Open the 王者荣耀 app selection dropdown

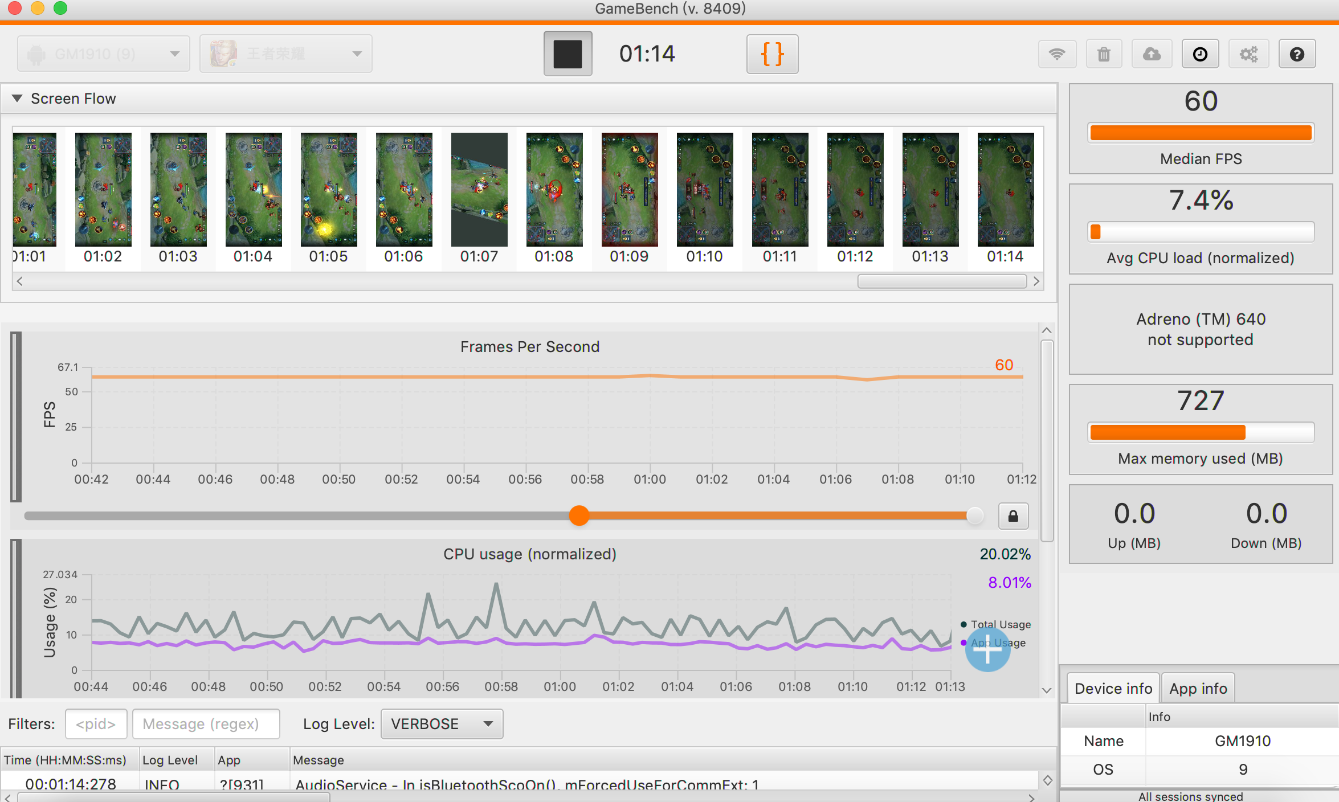pyautogui.click(x=285, y=54)
